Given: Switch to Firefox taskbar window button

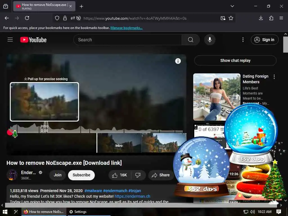Looking at the screenshot, I should click(44, 212).
